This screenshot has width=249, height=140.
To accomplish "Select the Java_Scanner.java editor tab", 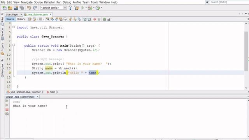I will pos(37,14).
